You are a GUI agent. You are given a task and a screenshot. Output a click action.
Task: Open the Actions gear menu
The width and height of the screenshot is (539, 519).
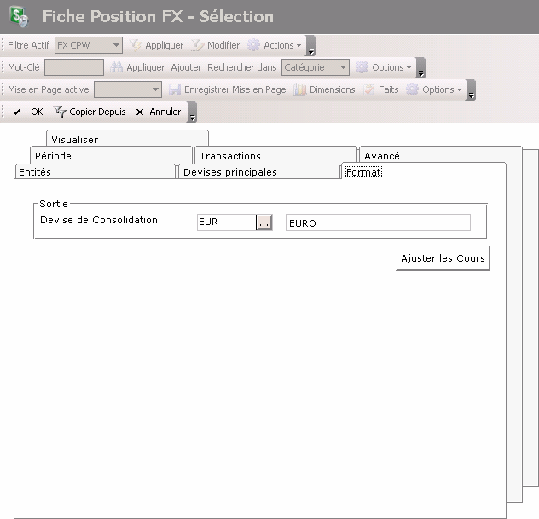click(x=273, y=45)
